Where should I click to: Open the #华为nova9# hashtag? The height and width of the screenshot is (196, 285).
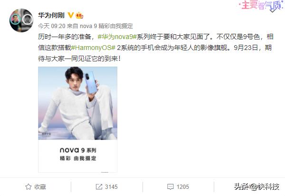tap(117, 37)
